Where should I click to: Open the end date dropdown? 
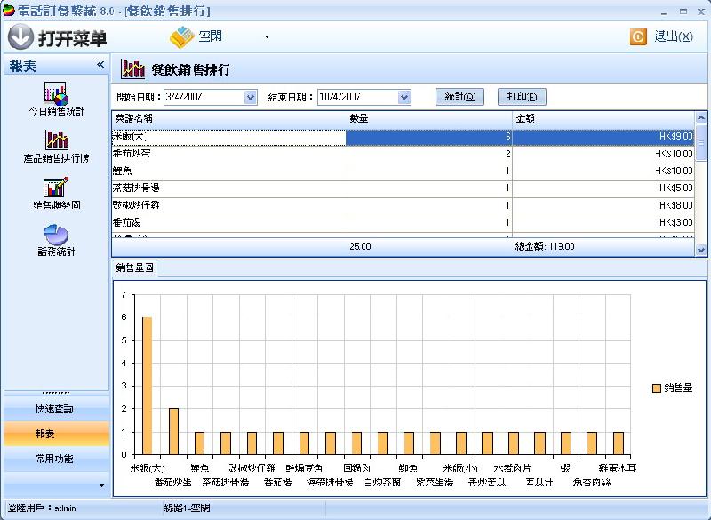(x=404, y=97)
